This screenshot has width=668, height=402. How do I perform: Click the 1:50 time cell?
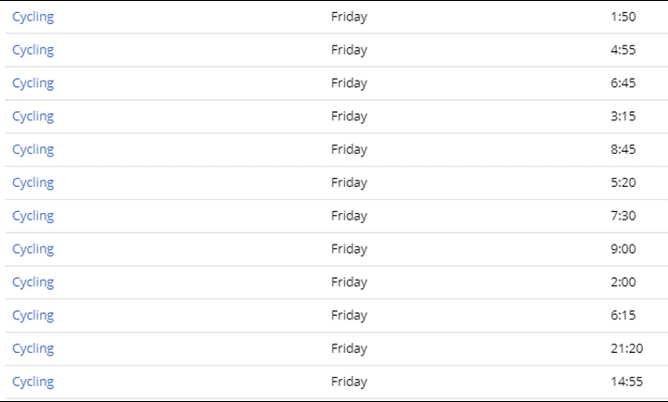pos(622,17)
